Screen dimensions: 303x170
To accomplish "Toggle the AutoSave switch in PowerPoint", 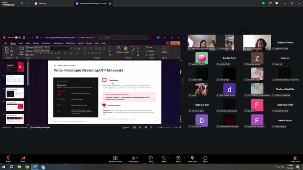I will point(18,38).
